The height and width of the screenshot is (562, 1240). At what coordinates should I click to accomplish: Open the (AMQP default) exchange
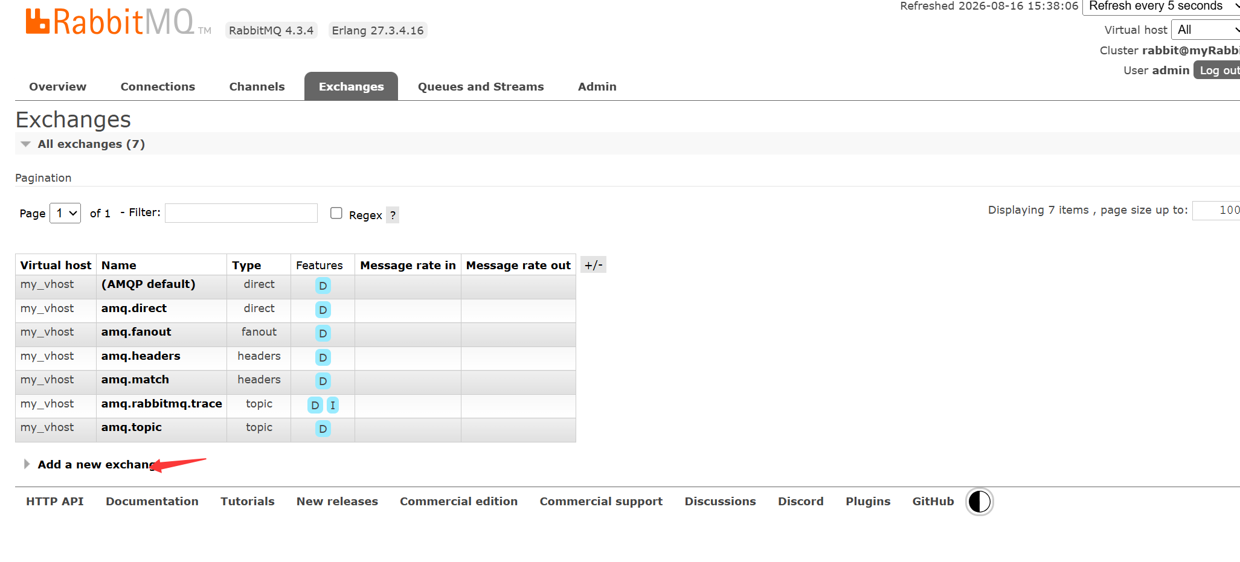(148, 284)
